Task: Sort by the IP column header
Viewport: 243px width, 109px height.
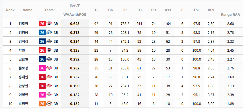Action: click(x=125, y=10)
